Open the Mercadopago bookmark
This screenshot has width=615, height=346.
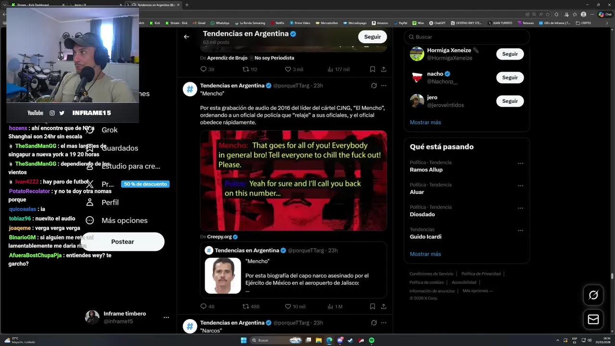click(355, 23)
